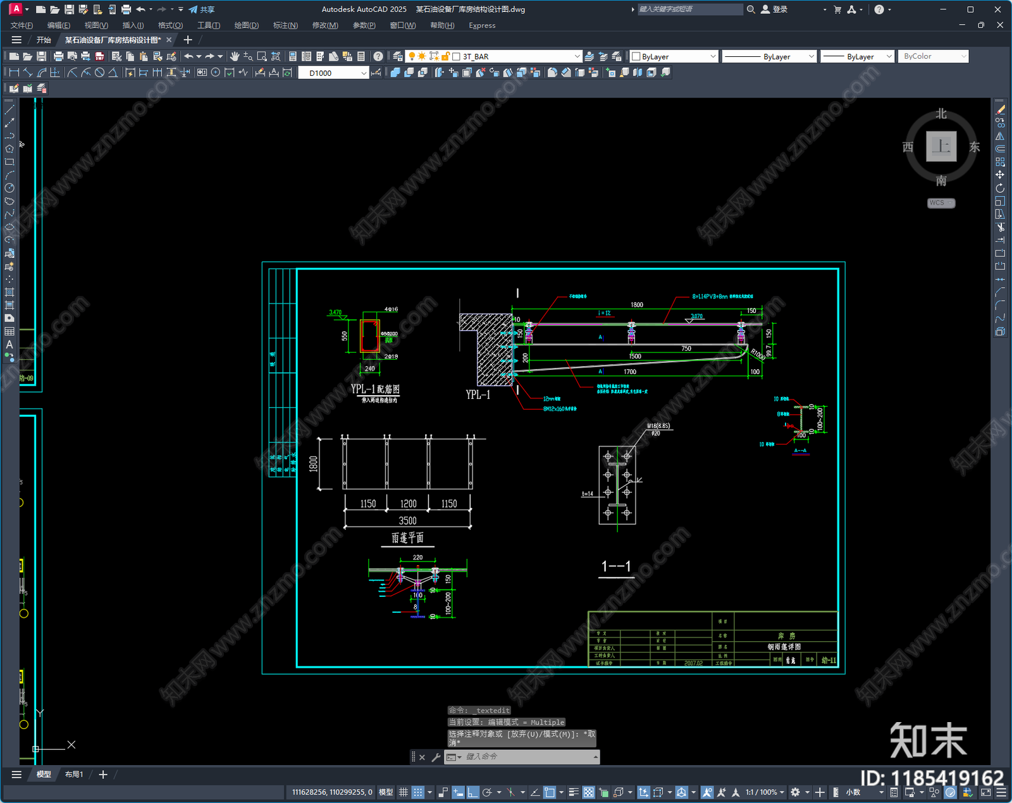1012x803 pixels.
Task: Click the Customize wrench icon in command line
Action: coord(436,757)
